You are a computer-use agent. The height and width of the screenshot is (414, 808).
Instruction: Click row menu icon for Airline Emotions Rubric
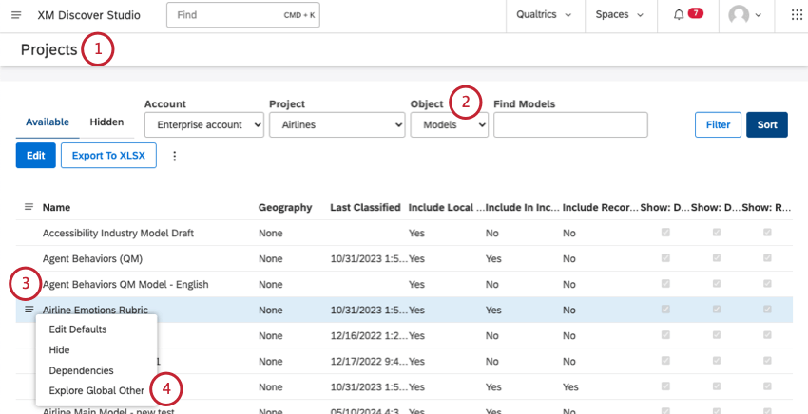29,309
